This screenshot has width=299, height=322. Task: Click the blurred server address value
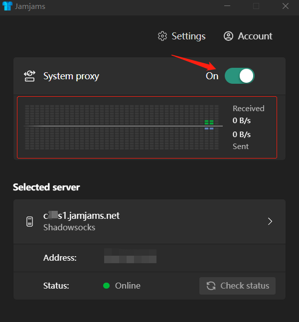130,258
